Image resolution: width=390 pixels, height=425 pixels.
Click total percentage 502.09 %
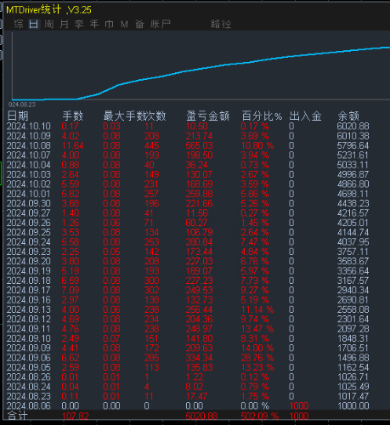pyautogui.click(x=260, y=416)
